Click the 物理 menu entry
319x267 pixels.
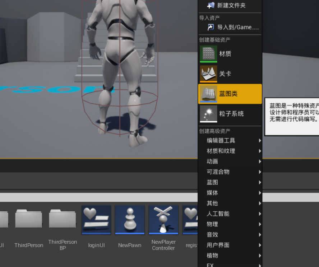(212, 224)
